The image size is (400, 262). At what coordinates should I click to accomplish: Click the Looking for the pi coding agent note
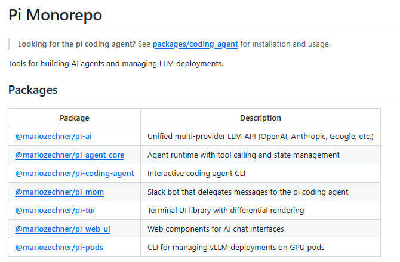[174, 44]
